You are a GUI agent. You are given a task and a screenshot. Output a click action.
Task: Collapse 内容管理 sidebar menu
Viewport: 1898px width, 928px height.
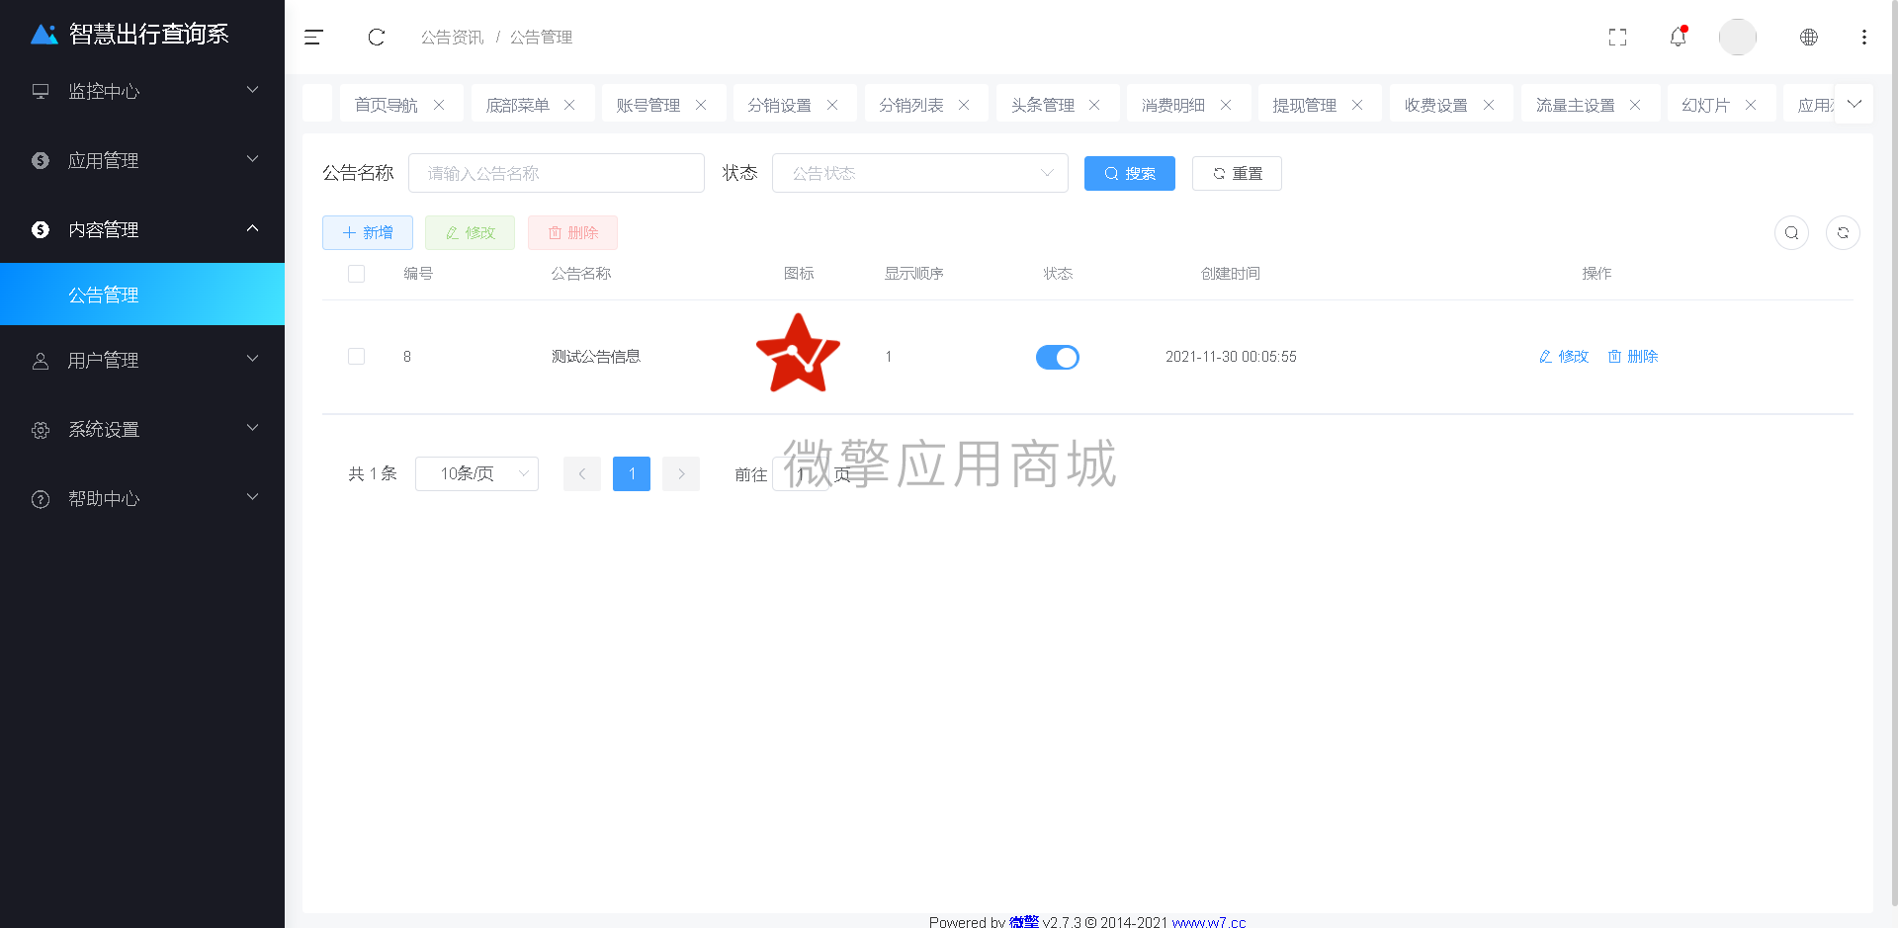click(x=142, y=229)
